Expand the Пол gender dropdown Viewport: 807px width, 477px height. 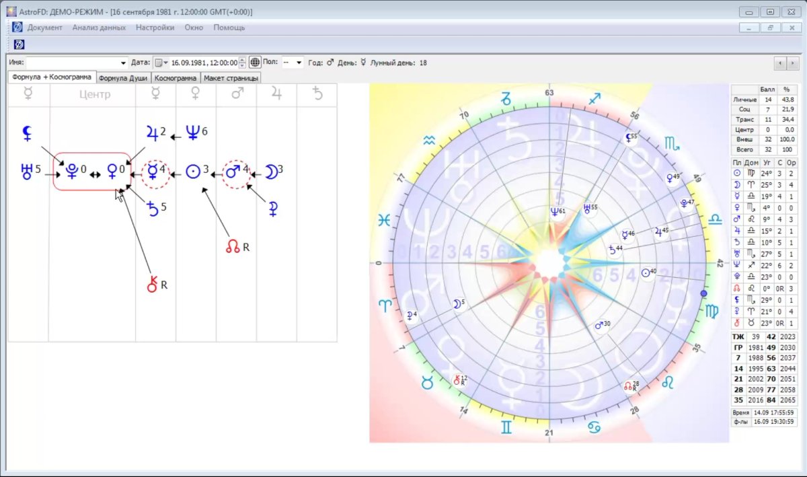[299, 63]
